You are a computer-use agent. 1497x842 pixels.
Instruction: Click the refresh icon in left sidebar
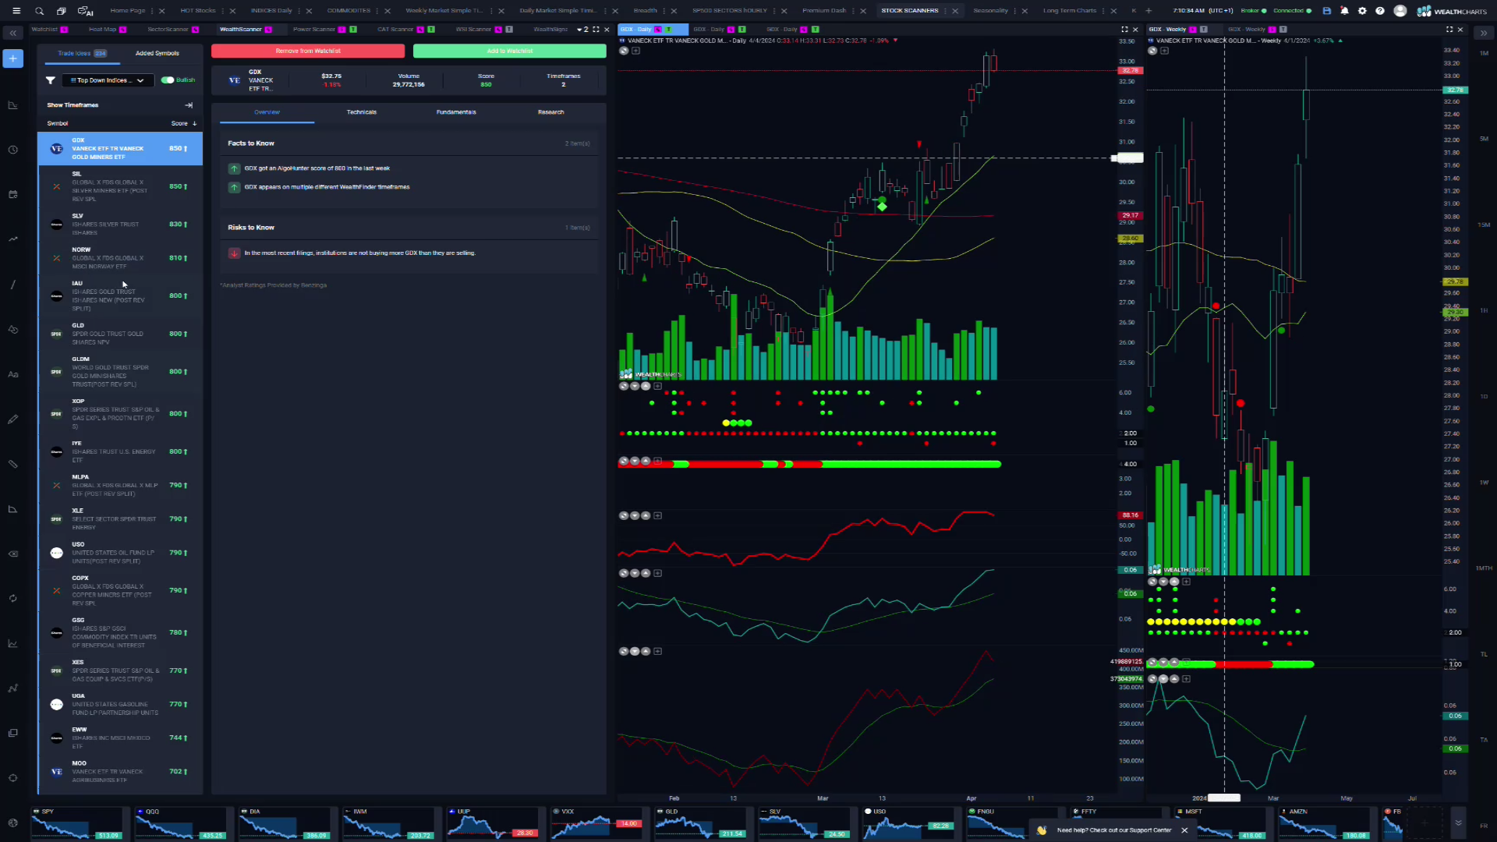pyautogui.click(x=12, y=599)
